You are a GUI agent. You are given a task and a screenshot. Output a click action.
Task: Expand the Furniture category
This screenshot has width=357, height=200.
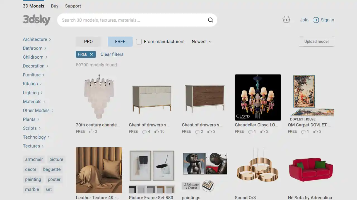coord(32,75)
